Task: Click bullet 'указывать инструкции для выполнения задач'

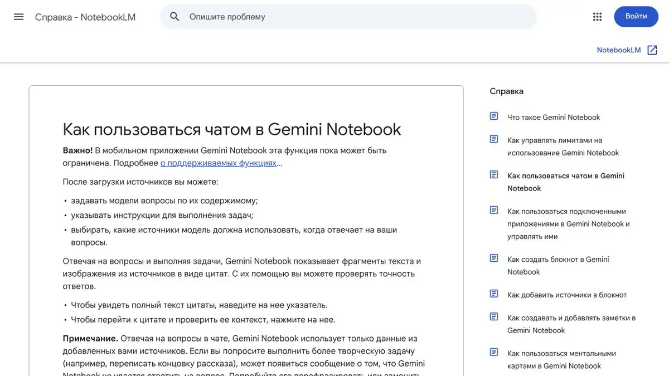Action: pyautogui.click(x=162, y=215)
